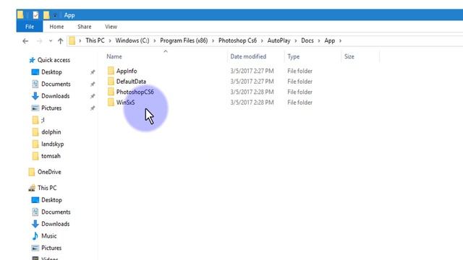463x260 pixels.
Task: Unpin Desktop using its pin icon
Action: pos(93,72)
